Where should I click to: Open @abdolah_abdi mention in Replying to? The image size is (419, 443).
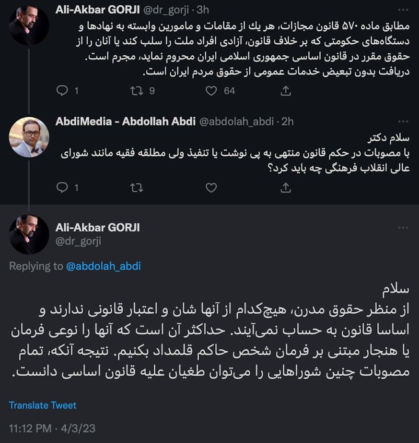(103, 266)
